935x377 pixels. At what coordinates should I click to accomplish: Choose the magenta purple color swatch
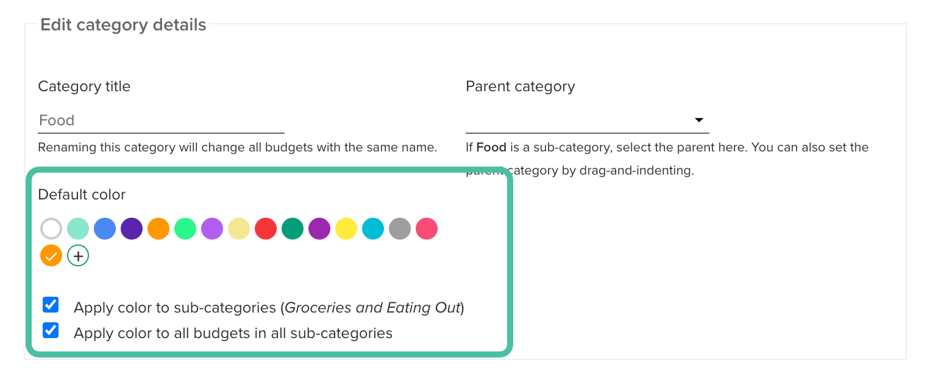click(x=319, y=229)
